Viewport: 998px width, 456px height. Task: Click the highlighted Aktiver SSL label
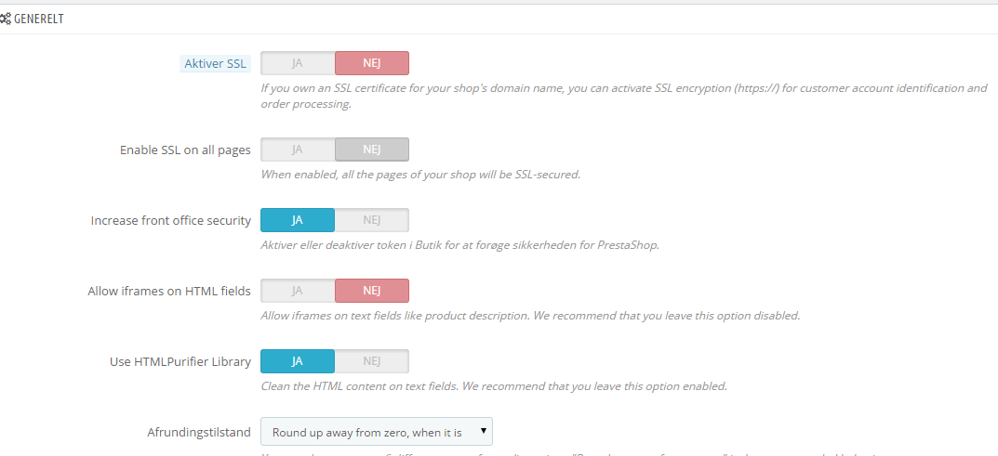pos(216,64)
